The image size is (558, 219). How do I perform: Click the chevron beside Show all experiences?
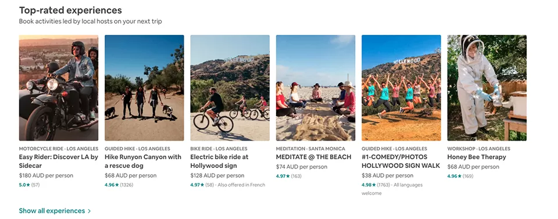(x=90, y=211)
